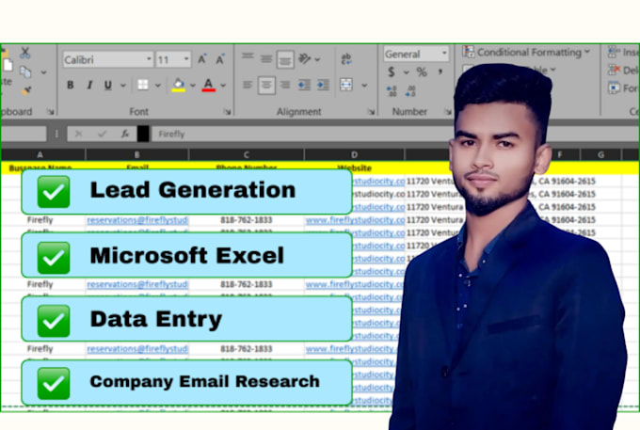Open the Calibri font name dropdown
The width and height of the screenshot is (640, 430).
[x=149, y=59]
